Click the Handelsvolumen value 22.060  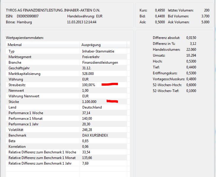tap(191, 50)
